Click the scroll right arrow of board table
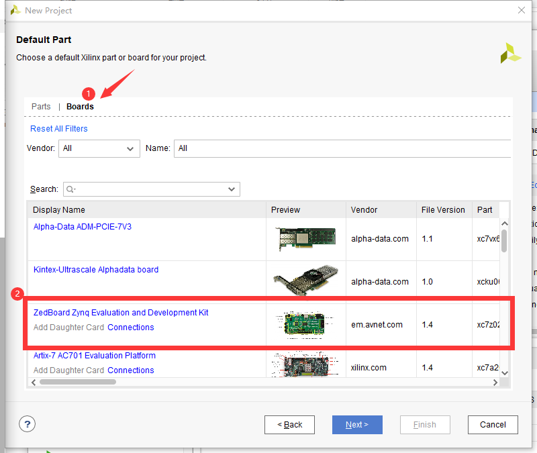This screenshot has width=537, height=453. click(x=495, y=383)
